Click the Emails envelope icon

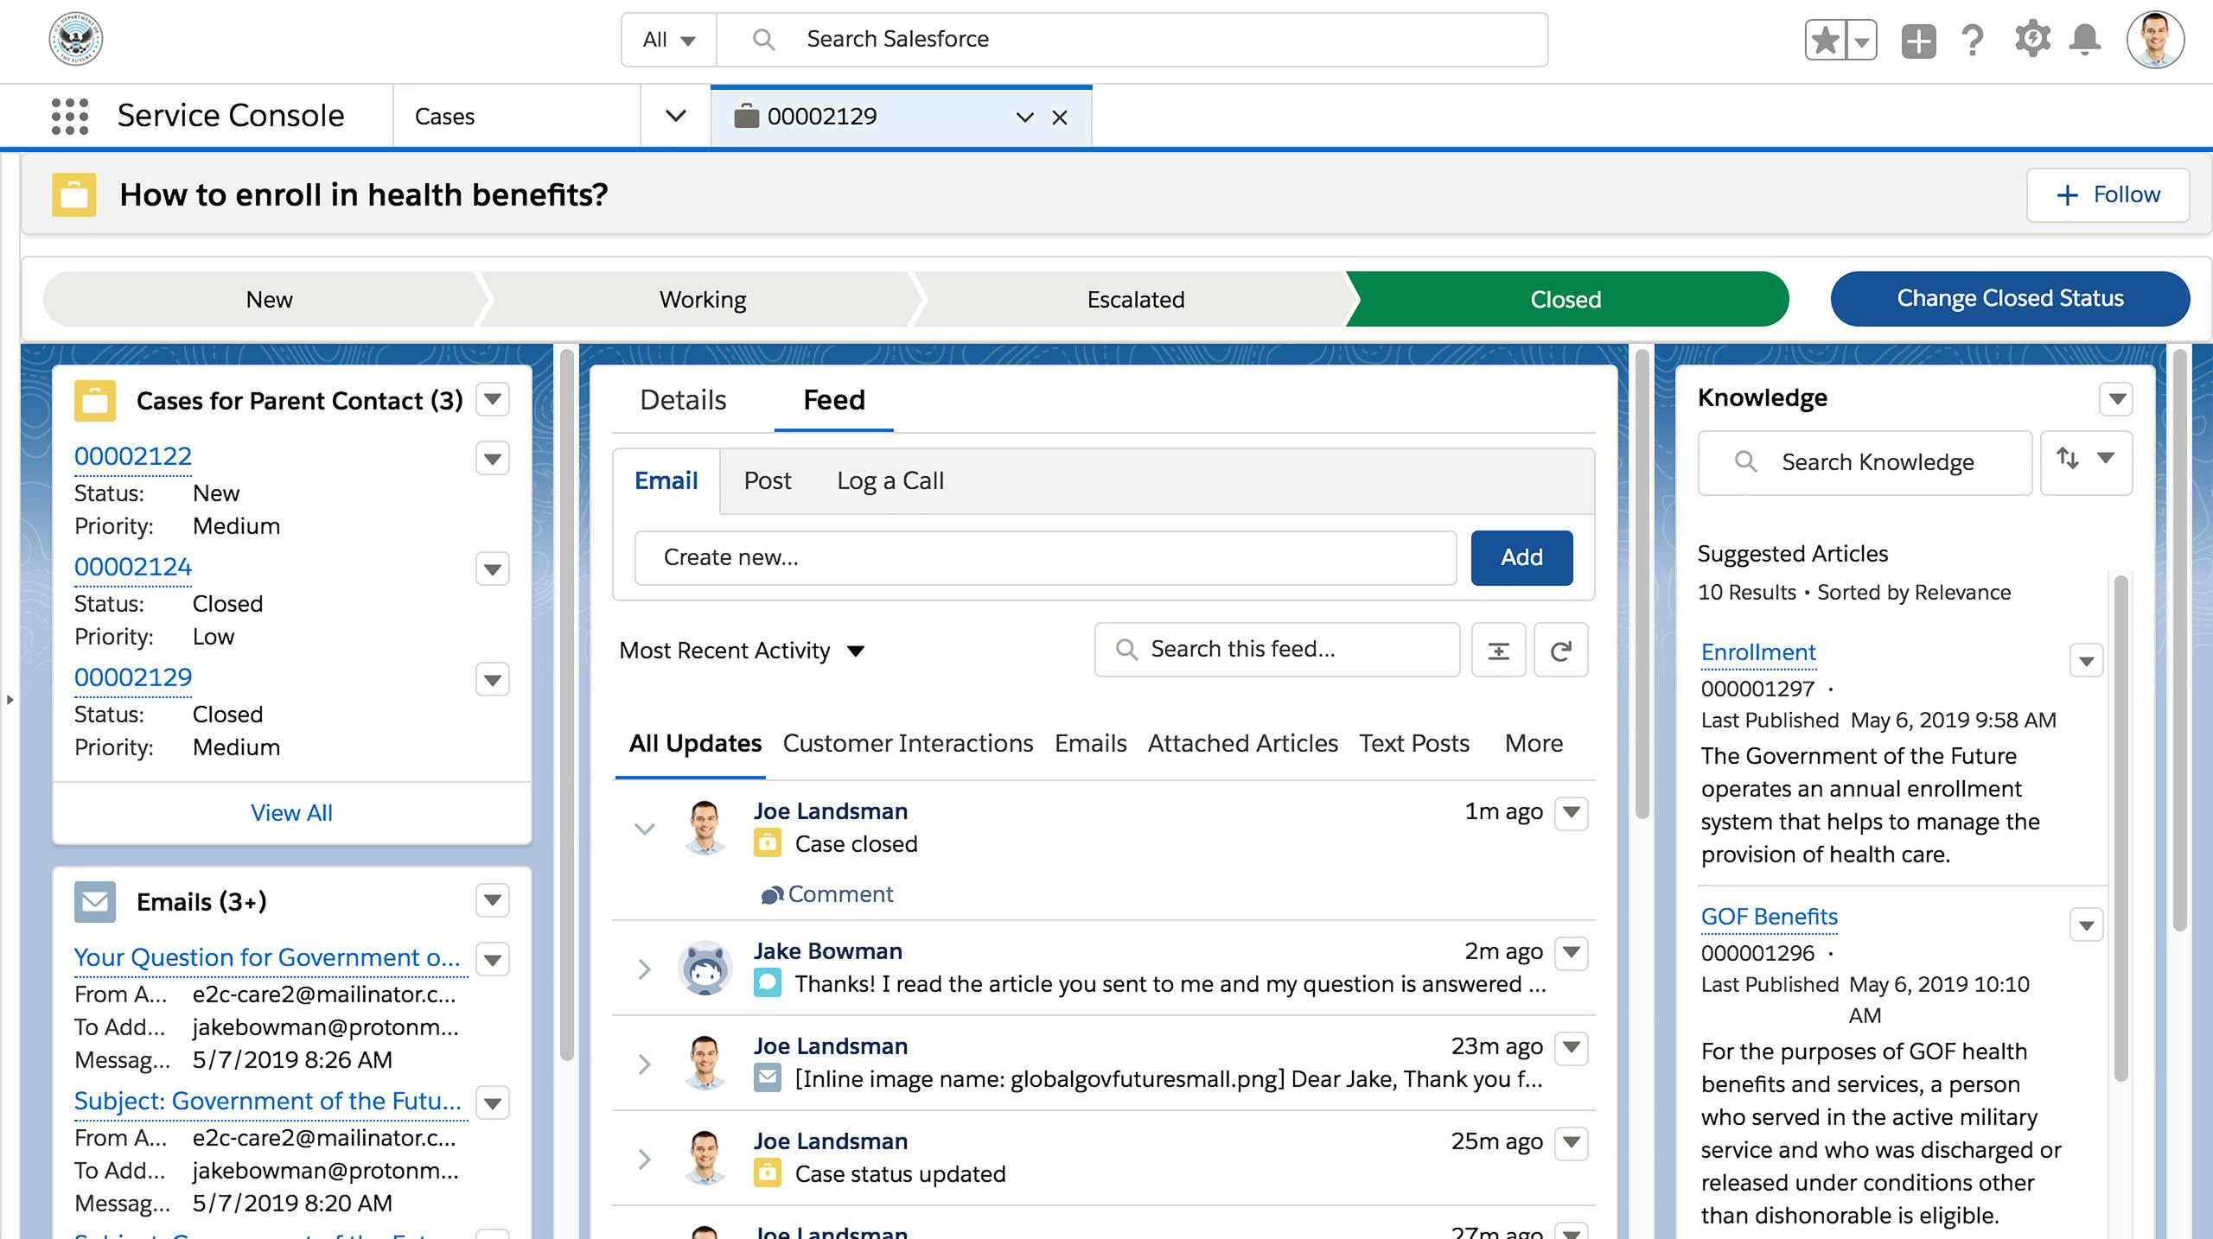coord(94,901)
